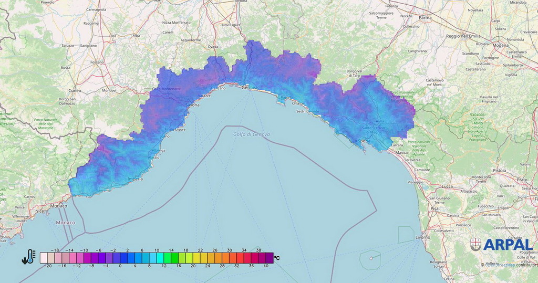Image resolution: width=538 pixels, height=283 pixels.
Task: Click the Genova city label on map
Action: [x=249, y=88]
